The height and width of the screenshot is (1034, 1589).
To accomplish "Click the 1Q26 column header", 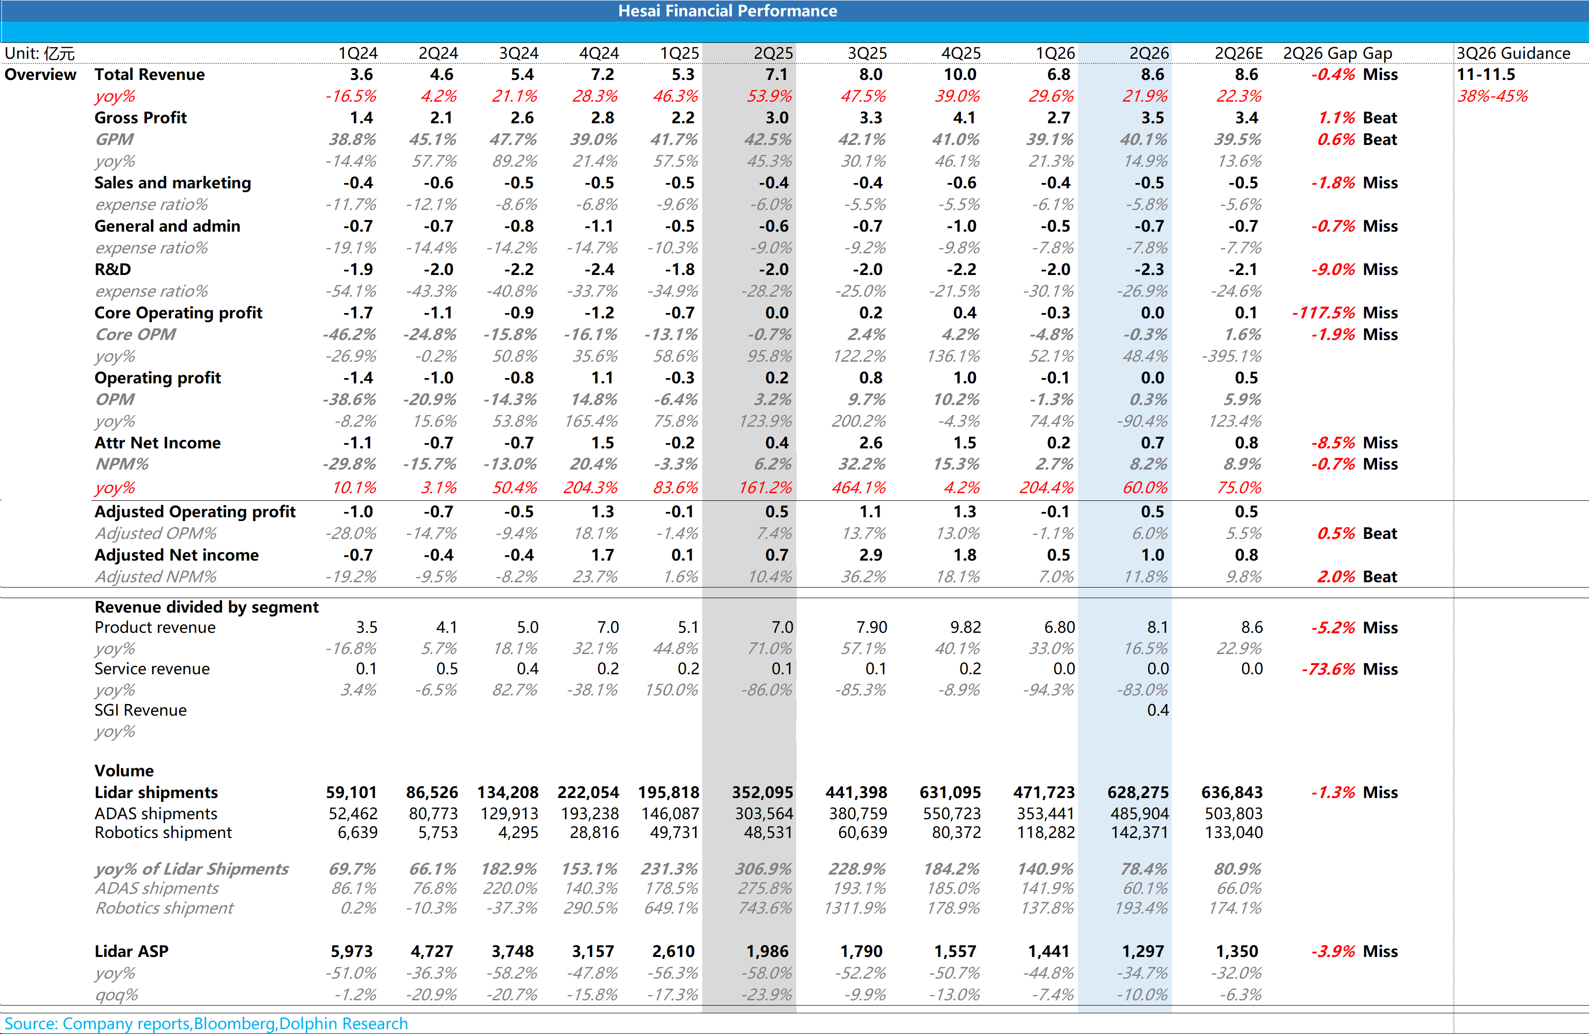I will [x=1055, y=53].
